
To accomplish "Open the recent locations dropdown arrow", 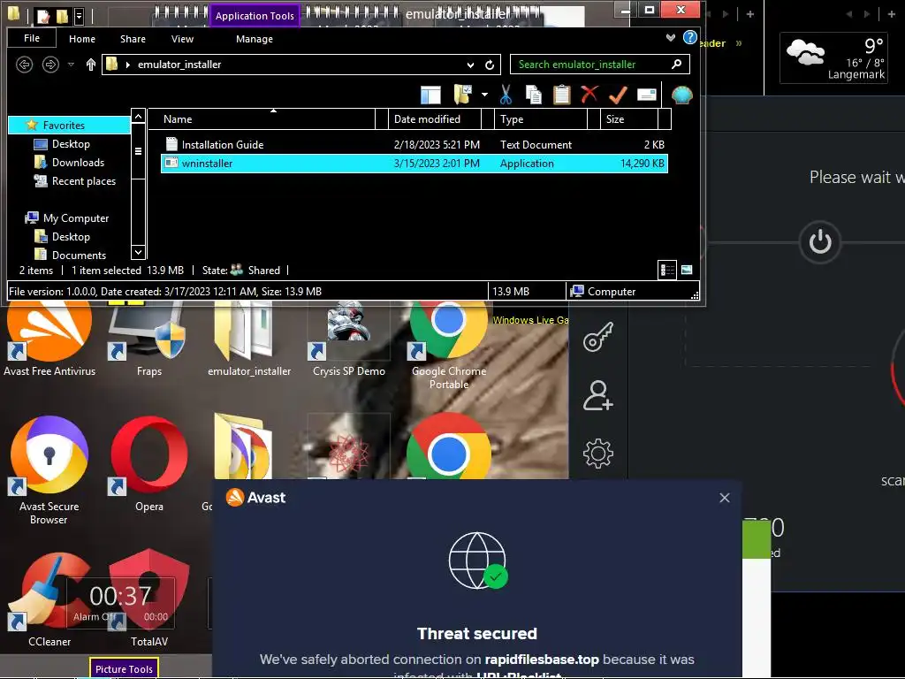I will (71, 64).
